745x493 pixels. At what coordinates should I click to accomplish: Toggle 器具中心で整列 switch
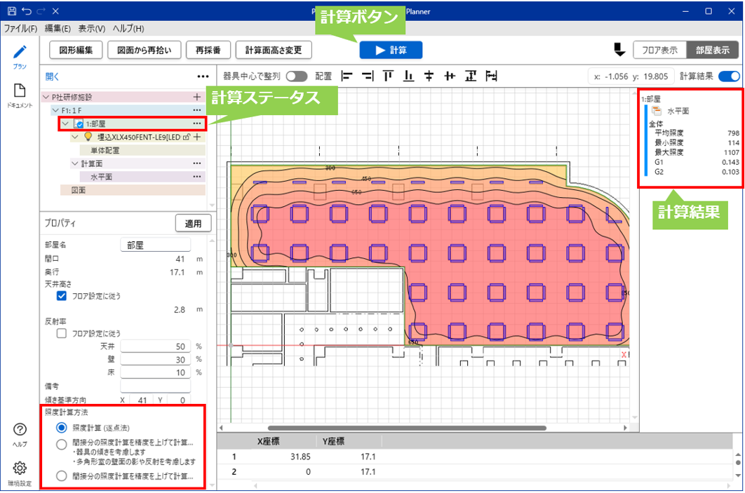297,76
